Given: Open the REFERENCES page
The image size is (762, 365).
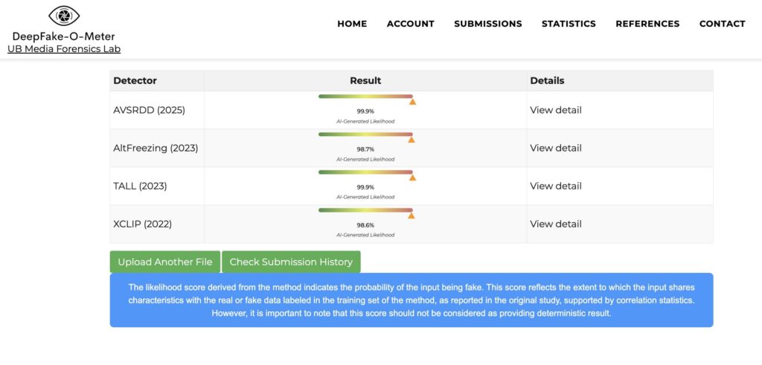Looking at the screenshot, I should 647,24.
